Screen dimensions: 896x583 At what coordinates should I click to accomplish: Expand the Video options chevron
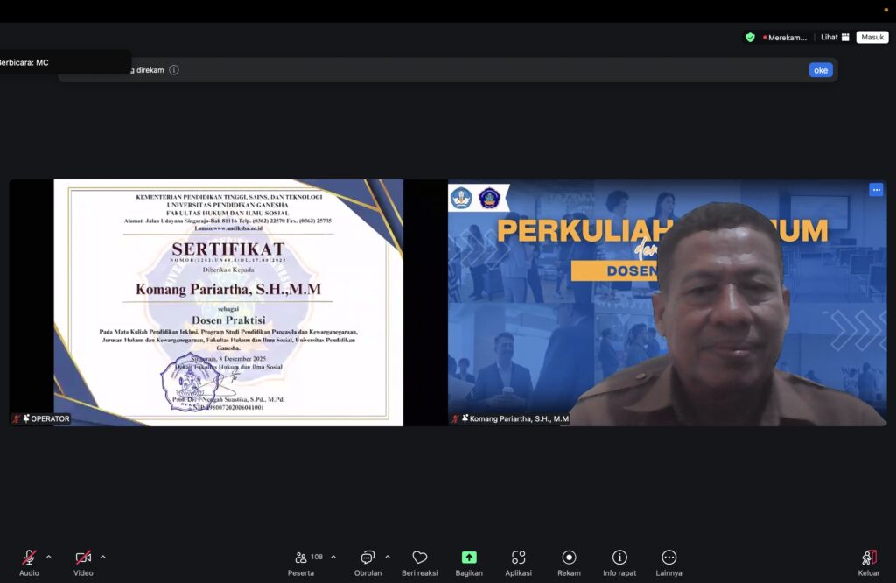point(102,557)
